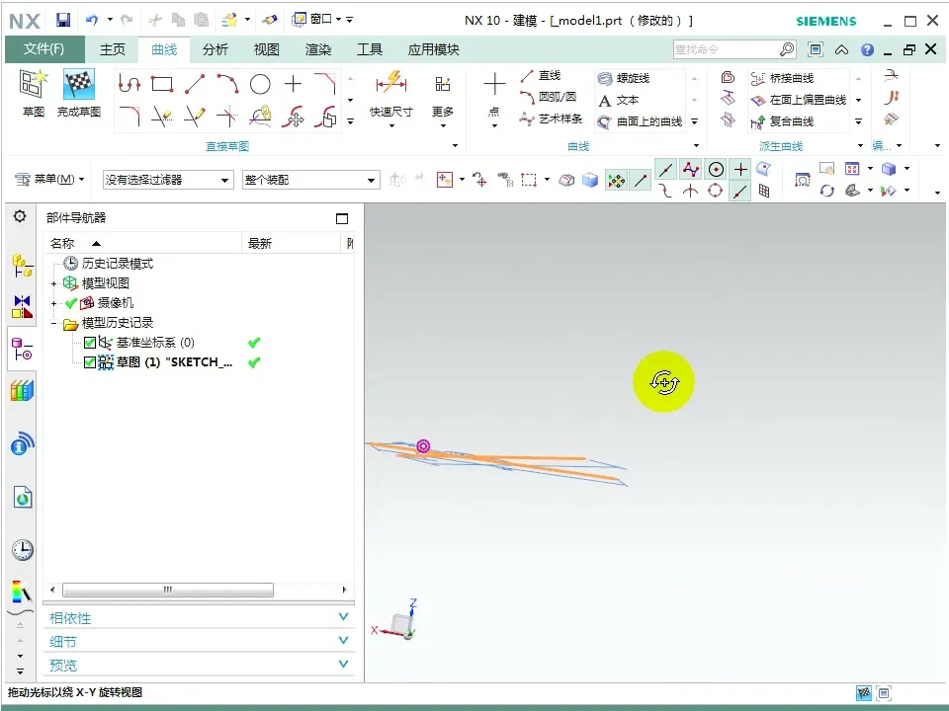949x711 pixels.
Task: Click the Rapid Dimension (快速尺寸) icon
Action: 391,84
